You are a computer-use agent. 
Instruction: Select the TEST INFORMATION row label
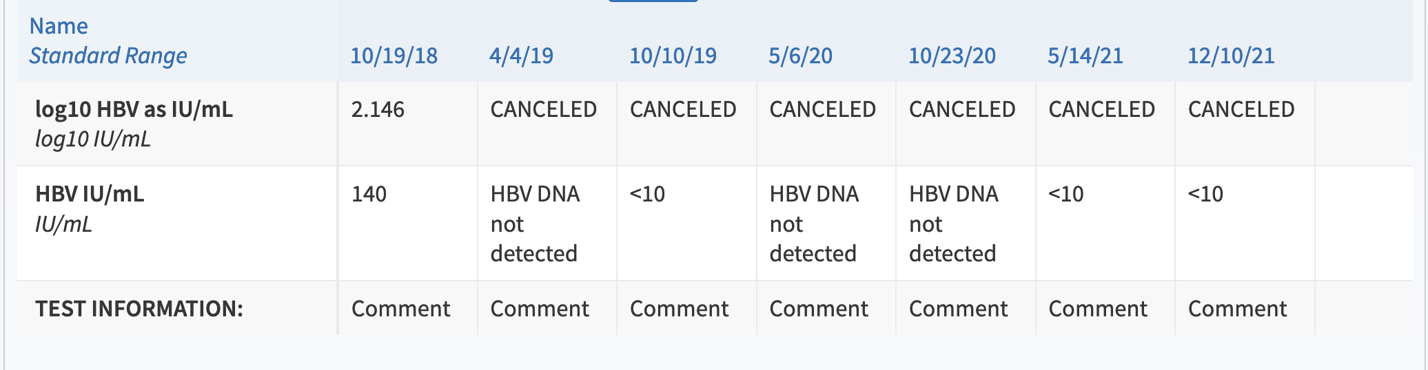(x=139, y=309)
